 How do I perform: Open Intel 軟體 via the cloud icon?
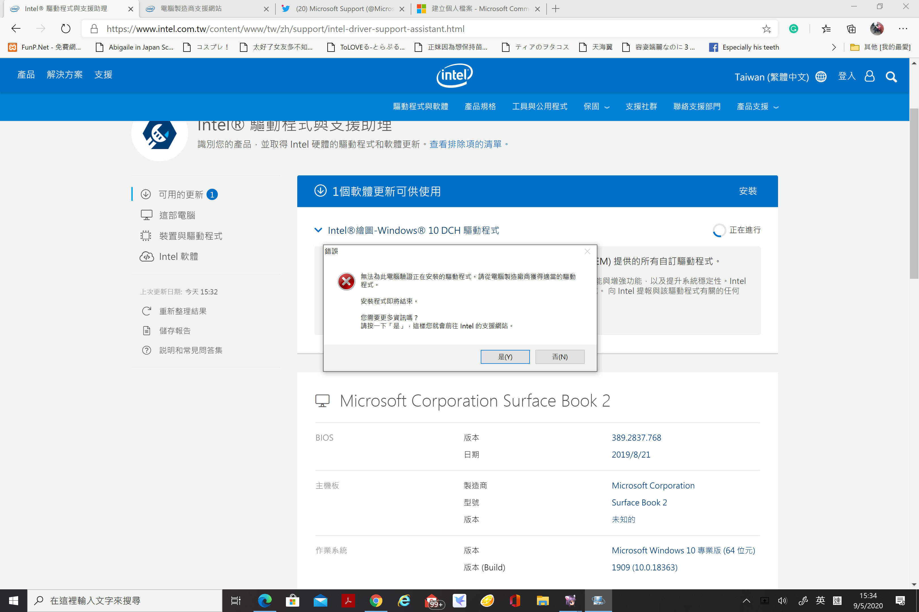coord(147,256)
